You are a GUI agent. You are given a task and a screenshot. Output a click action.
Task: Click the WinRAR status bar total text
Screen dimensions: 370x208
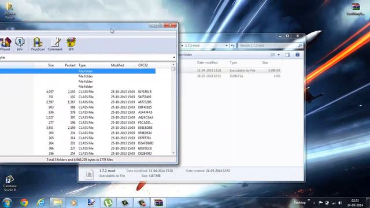point(80,159)
